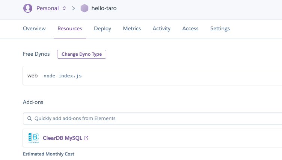Image resolution: width=282 pixels, height=160 pixels.
Task: Open the Overview tab
Action: click(x=34, y=28)
